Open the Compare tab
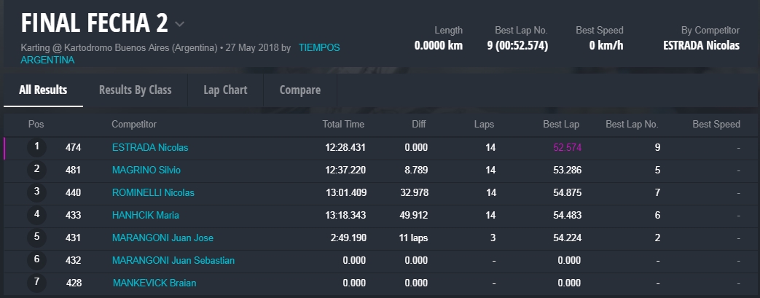760x298 pixels. tap(299, 90)
